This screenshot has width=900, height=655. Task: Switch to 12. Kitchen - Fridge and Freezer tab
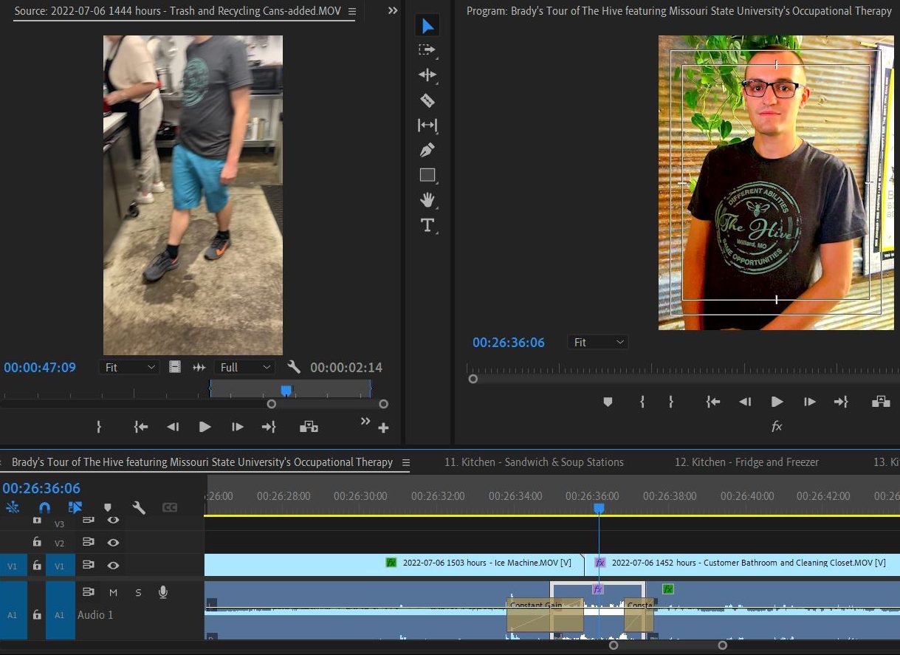(746, 462)
